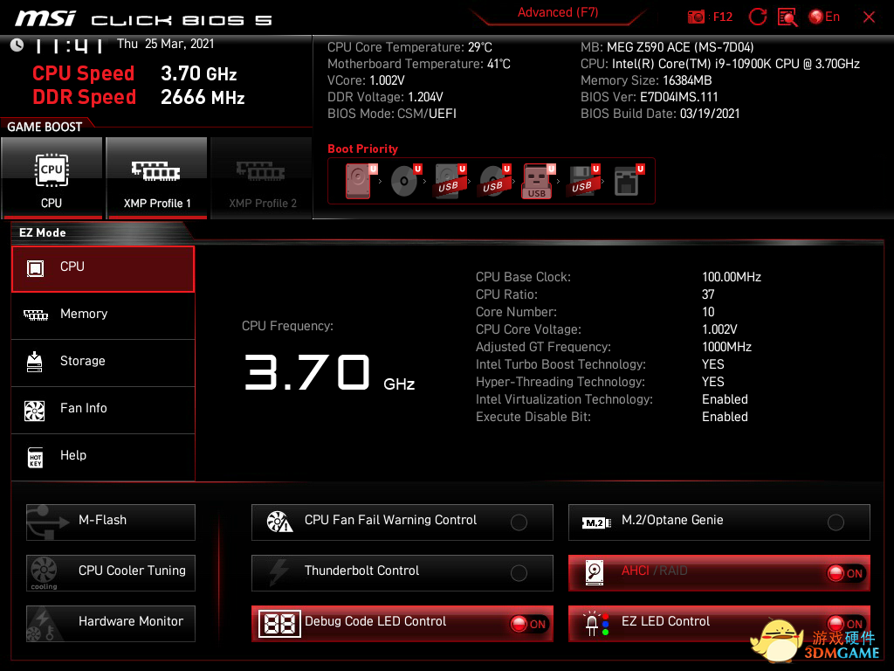Select the optical disc boot device icon
Image resolution: width=894 pixels, height=671 pixels.
click(405, 181)
